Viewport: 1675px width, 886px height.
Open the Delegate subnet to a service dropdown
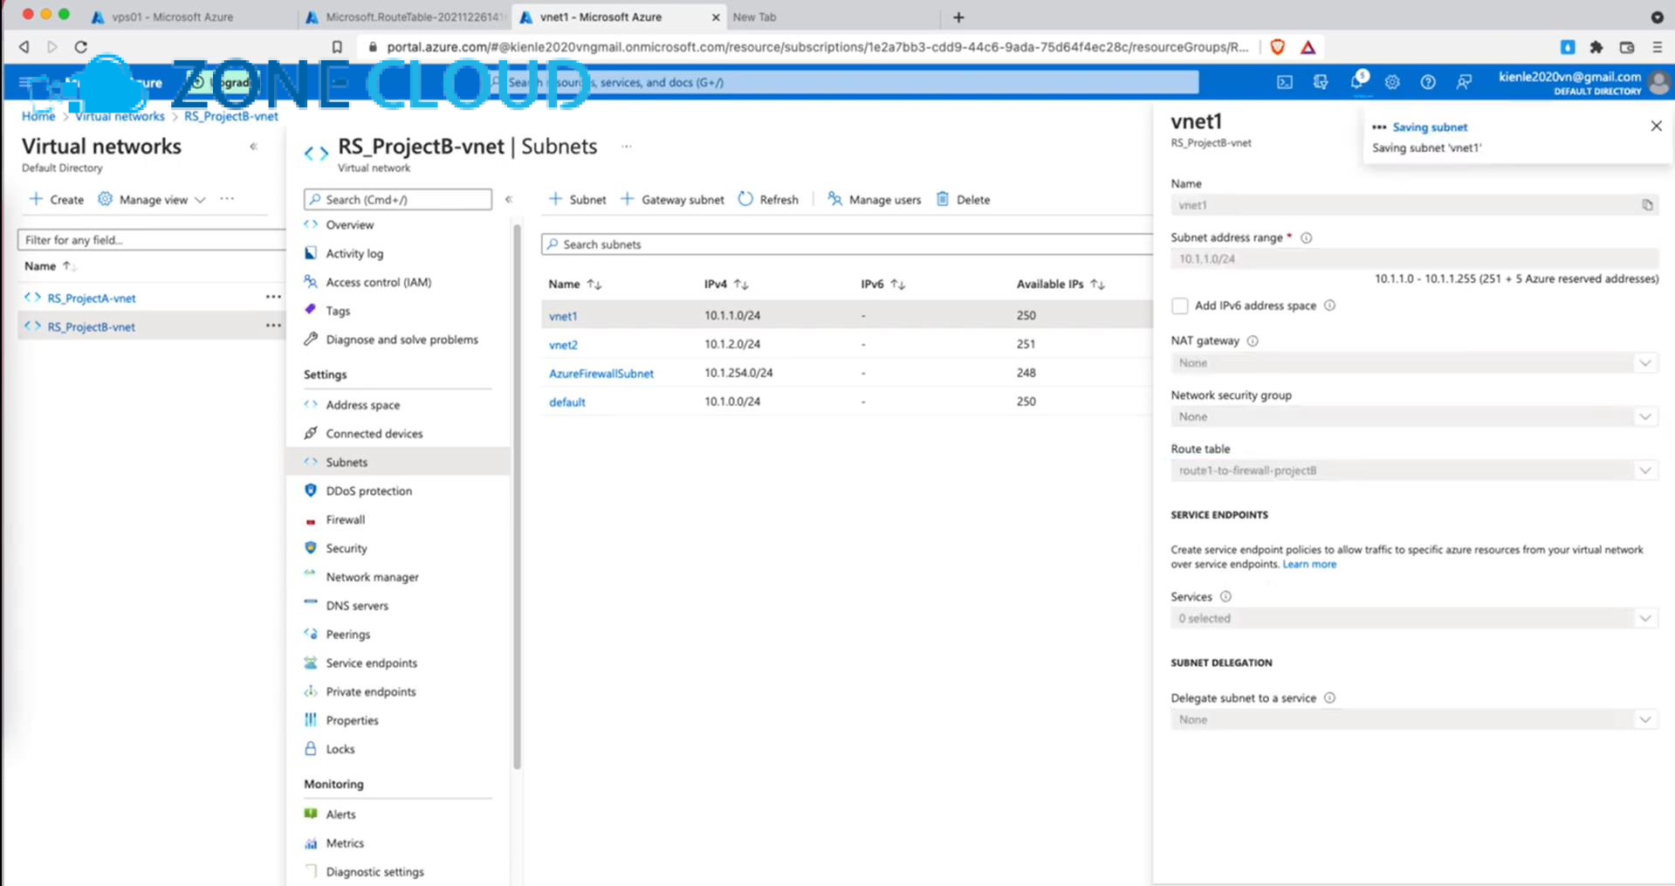(x=1646, y=718)
